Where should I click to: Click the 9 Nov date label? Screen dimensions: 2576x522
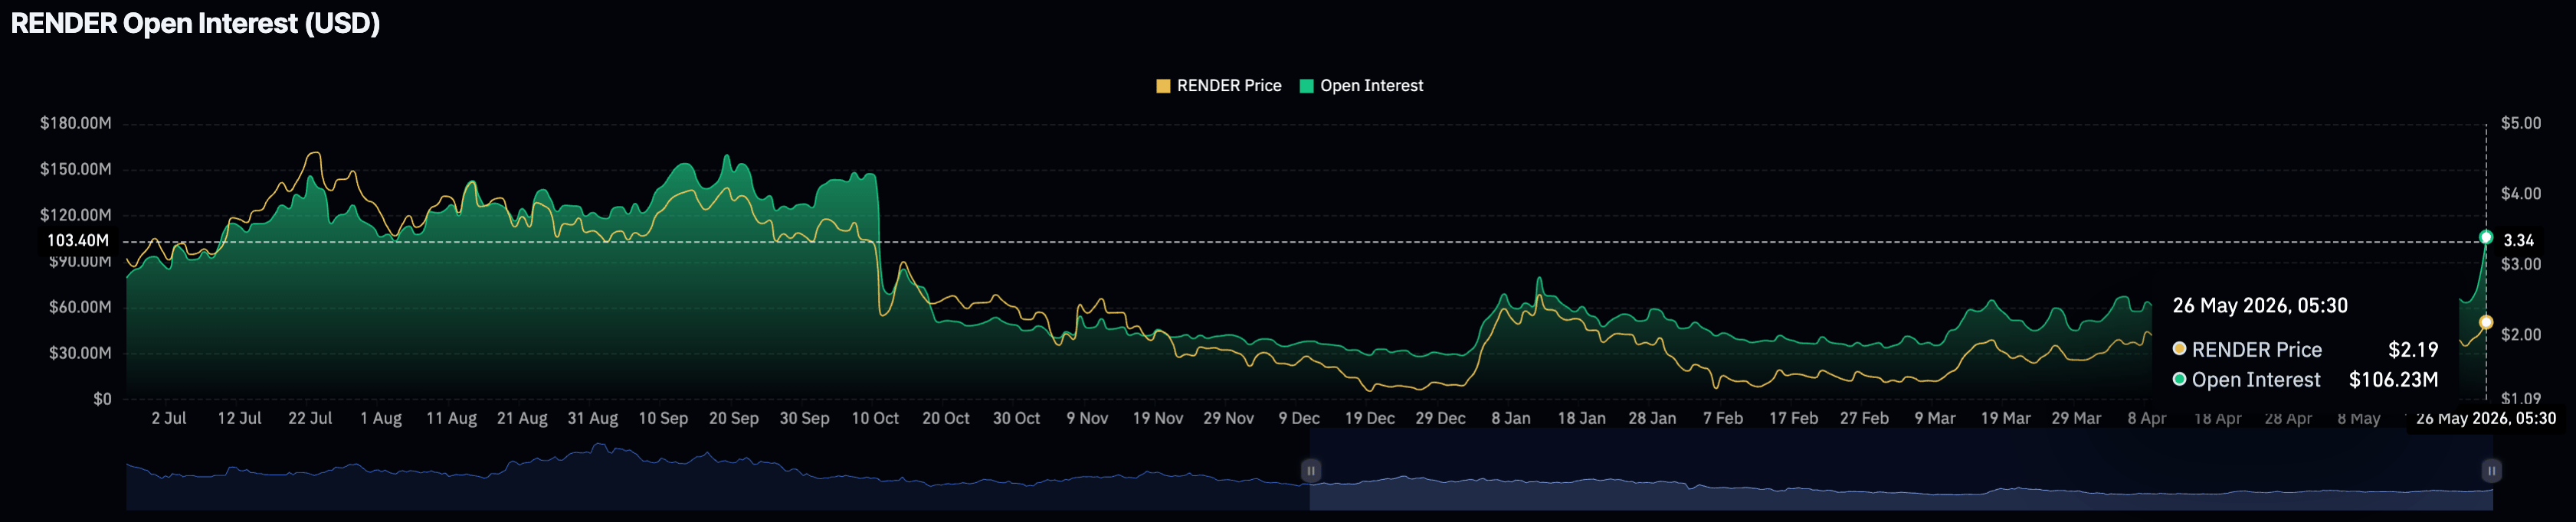1087,418
